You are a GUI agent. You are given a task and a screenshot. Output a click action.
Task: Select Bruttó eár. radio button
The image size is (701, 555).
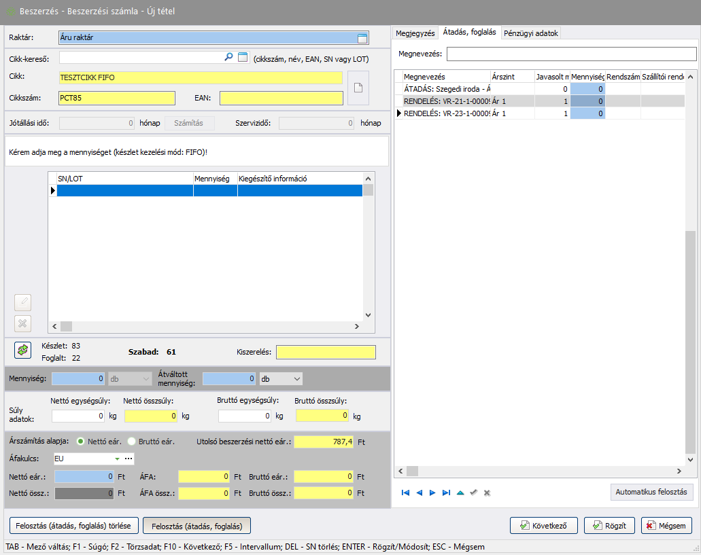click(x=132, y=442)
